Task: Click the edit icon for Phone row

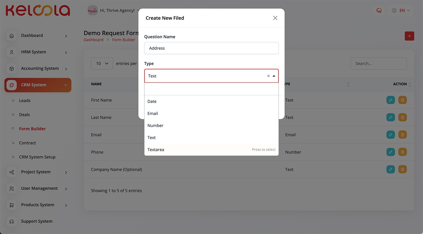Action: (390, 152)
